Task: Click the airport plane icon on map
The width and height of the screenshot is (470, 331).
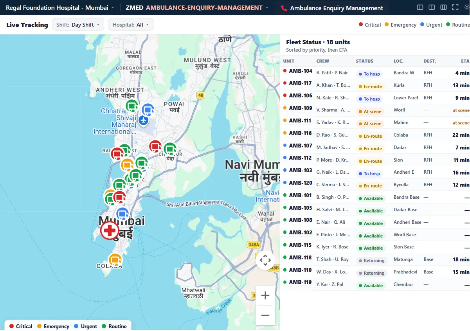Action: click(144, 121)
